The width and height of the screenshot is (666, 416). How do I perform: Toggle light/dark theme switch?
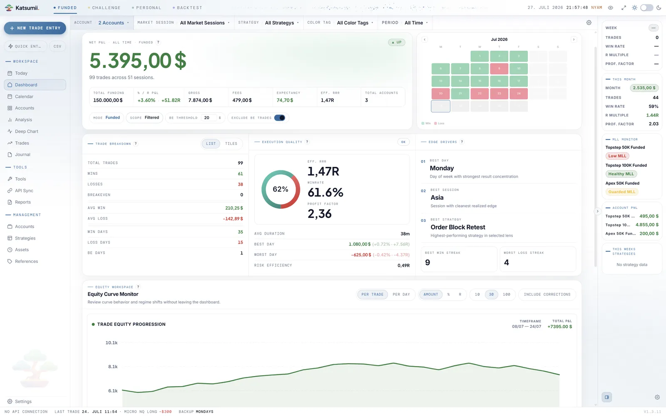(646, 7)
